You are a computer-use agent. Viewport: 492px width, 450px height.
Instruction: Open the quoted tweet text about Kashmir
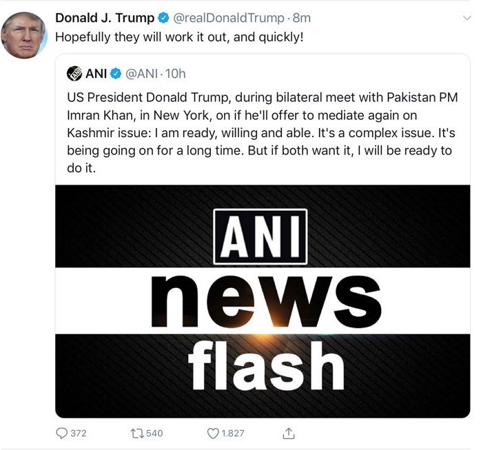(263, 132)
